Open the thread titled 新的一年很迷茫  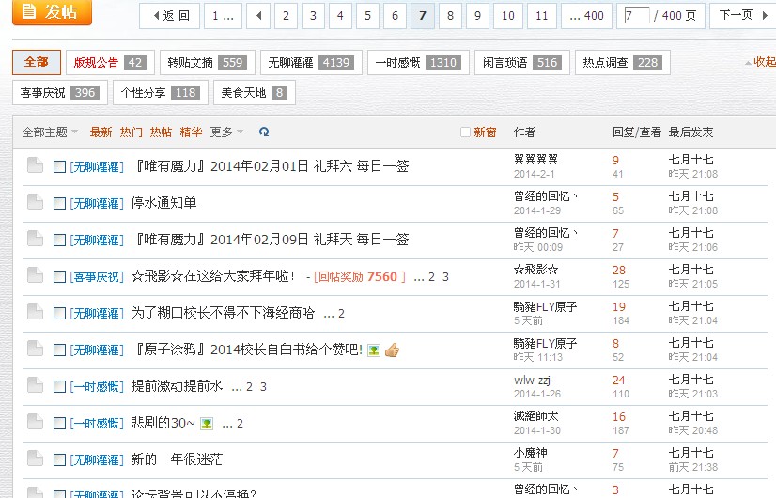pos(177,459)
